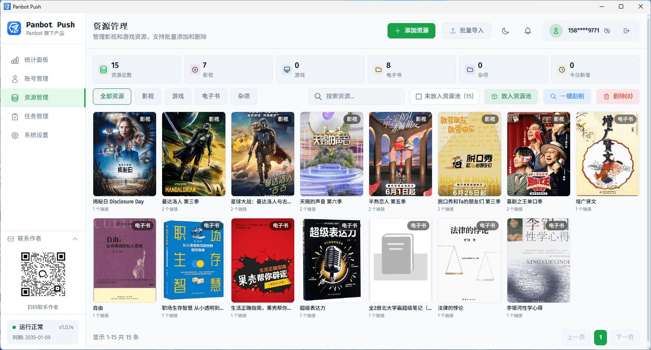Click the 资源总数 database icon
Viewport: 651px width, 350px height.
[104, 70]
